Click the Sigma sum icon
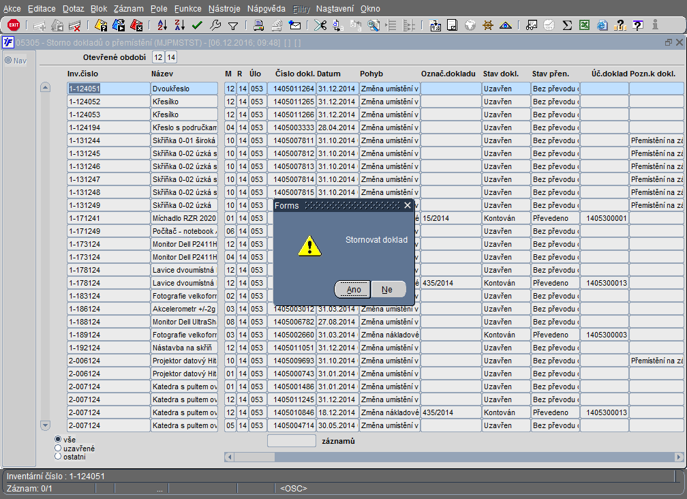This screenshot has height=499, width=687. [x=567, y=25]
